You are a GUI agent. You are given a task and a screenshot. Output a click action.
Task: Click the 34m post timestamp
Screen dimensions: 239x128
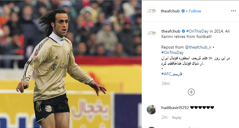pyautogui.click(x=166, y=83)
